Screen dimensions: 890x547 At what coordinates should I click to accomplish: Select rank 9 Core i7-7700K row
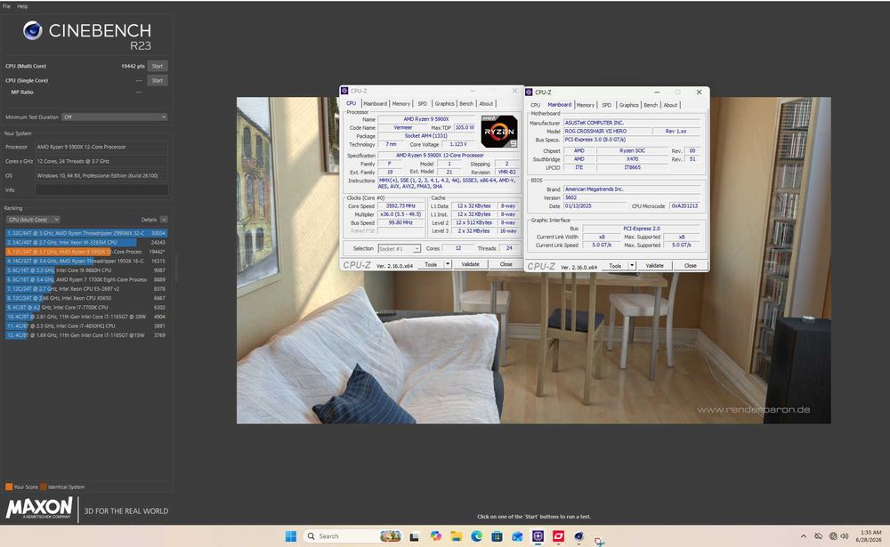click(x=86, y=307)
